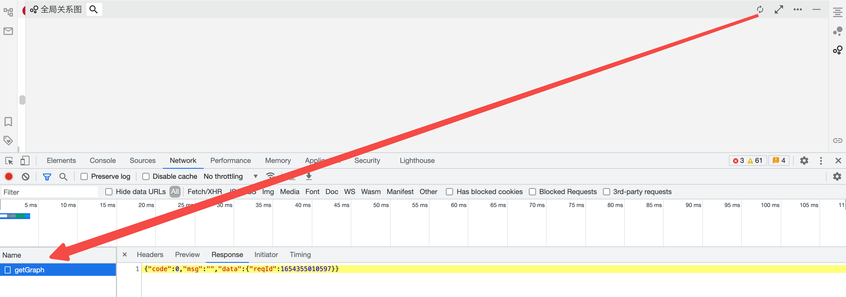Check the Disable cache option

146,176
